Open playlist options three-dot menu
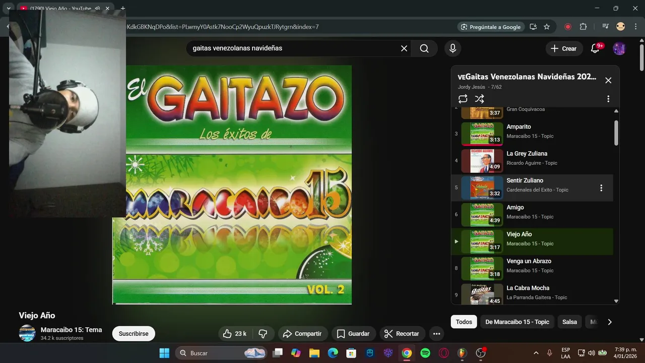 pos(608,99)
